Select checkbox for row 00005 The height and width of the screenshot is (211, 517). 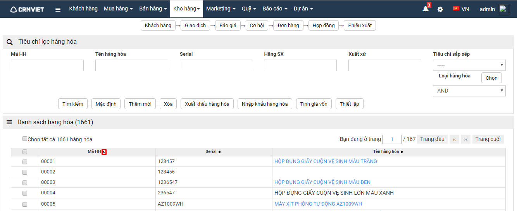point(25,204)
